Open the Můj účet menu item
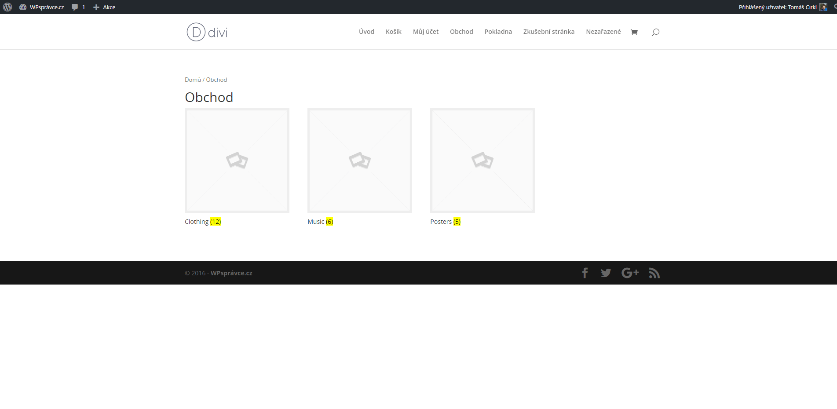 [426, 32]
